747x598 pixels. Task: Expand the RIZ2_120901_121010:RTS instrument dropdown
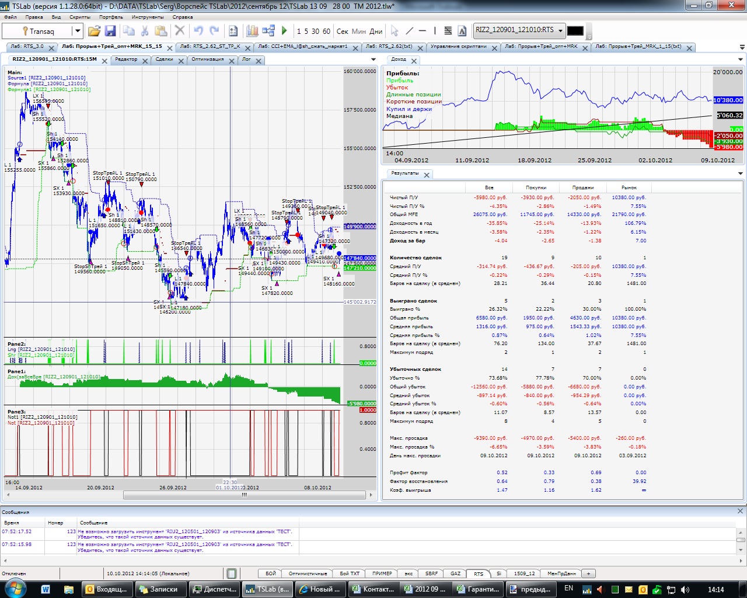pos(560,30)
